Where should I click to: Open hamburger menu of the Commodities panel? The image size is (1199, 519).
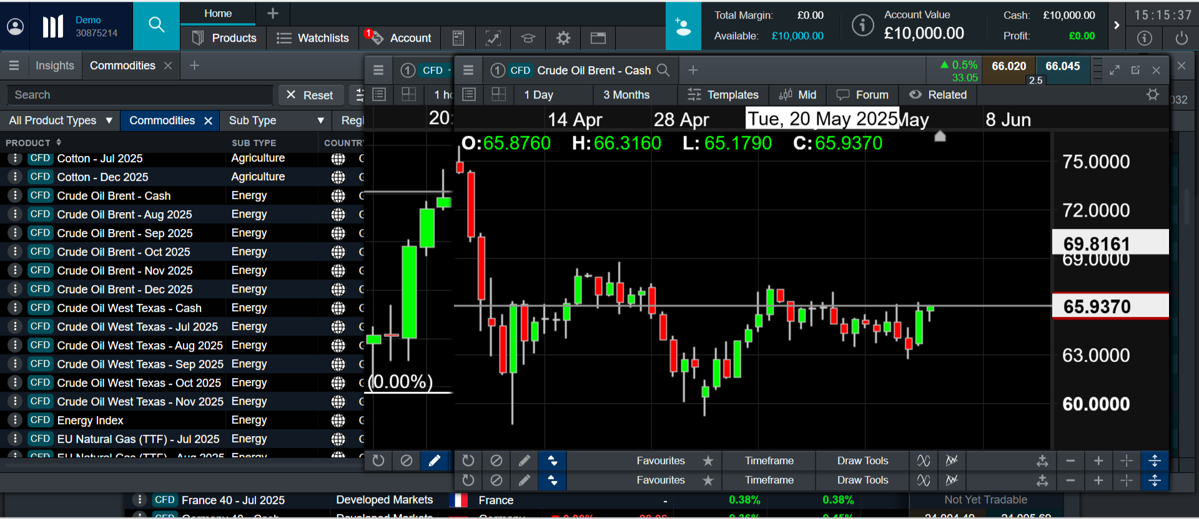[x=14, y=65]
